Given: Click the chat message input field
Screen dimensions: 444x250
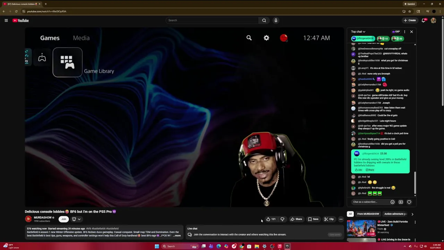Looking at the screenshot, I should click(x=369, y=202).
